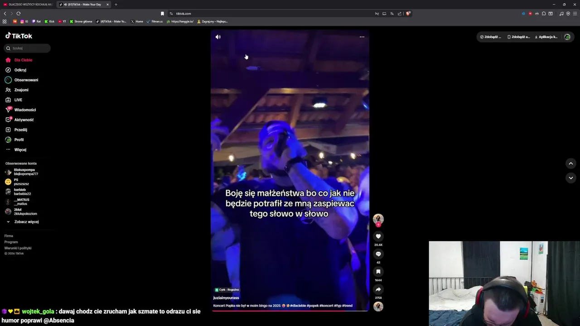Close the TikTok - Make Your Day tab
Image resolution: width=580 pixels, height=326 pixels.
coord(107,5)
